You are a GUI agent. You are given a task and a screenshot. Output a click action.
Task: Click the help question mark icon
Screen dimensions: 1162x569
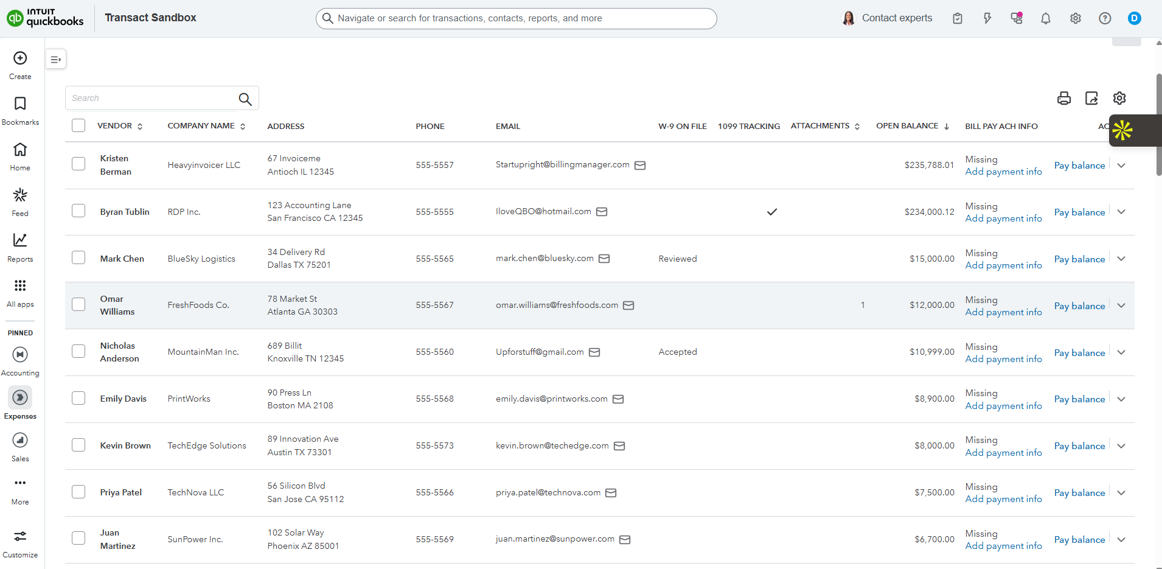tap(1105, 18)
